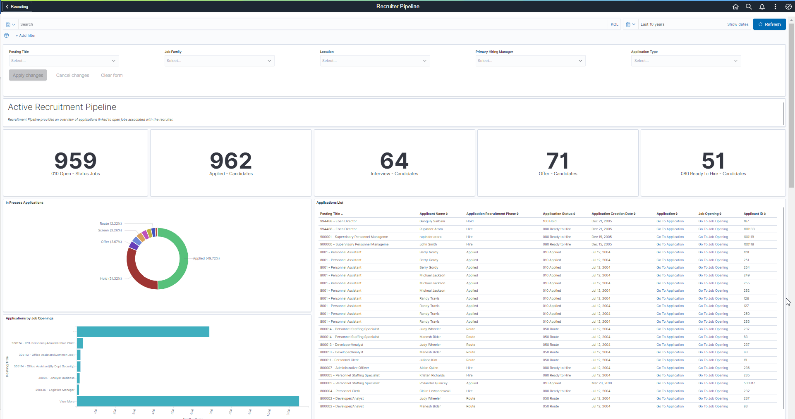Image resolution: width=795 pixels, height=419 pixels.
Task: Refresh the Recruiter Pipeline dashboard
Action: 769,24
